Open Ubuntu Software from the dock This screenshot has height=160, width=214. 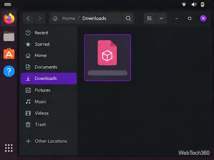pyautogui.click(x=9, y=54)
